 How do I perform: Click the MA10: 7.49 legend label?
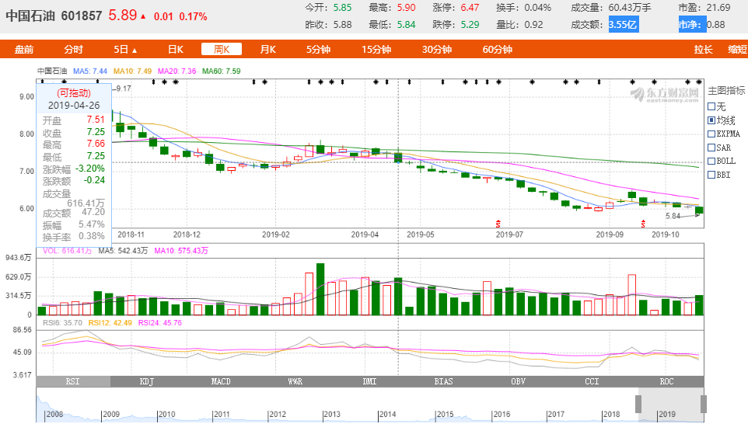[x=133, y=71]
